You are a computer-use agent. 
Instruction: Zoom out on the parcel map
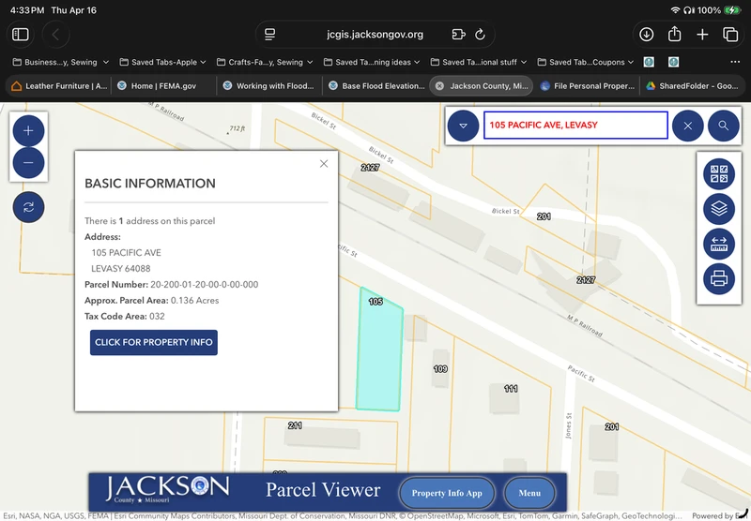pyautogui.click(x=28, y=162)
